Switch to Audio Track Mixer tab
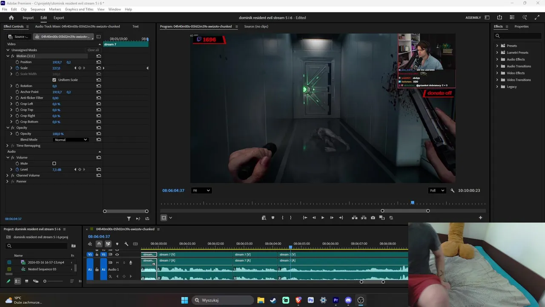This screenshot has width=545, height=307. [x=77, y=26]
